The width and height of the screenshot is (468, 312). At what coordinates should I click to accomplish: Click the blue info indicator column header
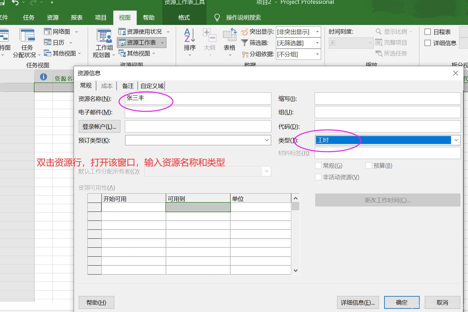click(x=44, y=77)
